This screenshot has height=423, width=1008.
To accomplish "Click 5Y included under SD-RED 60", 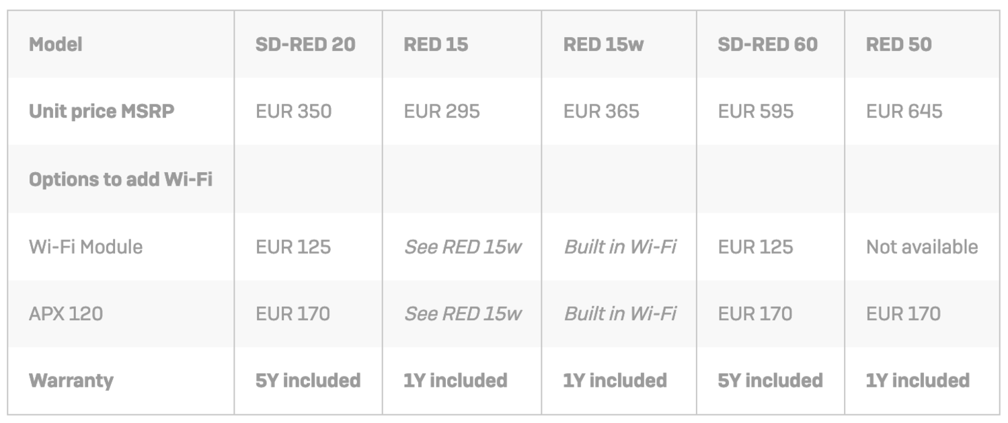I will pyautogui.click(x=770, y=381).
